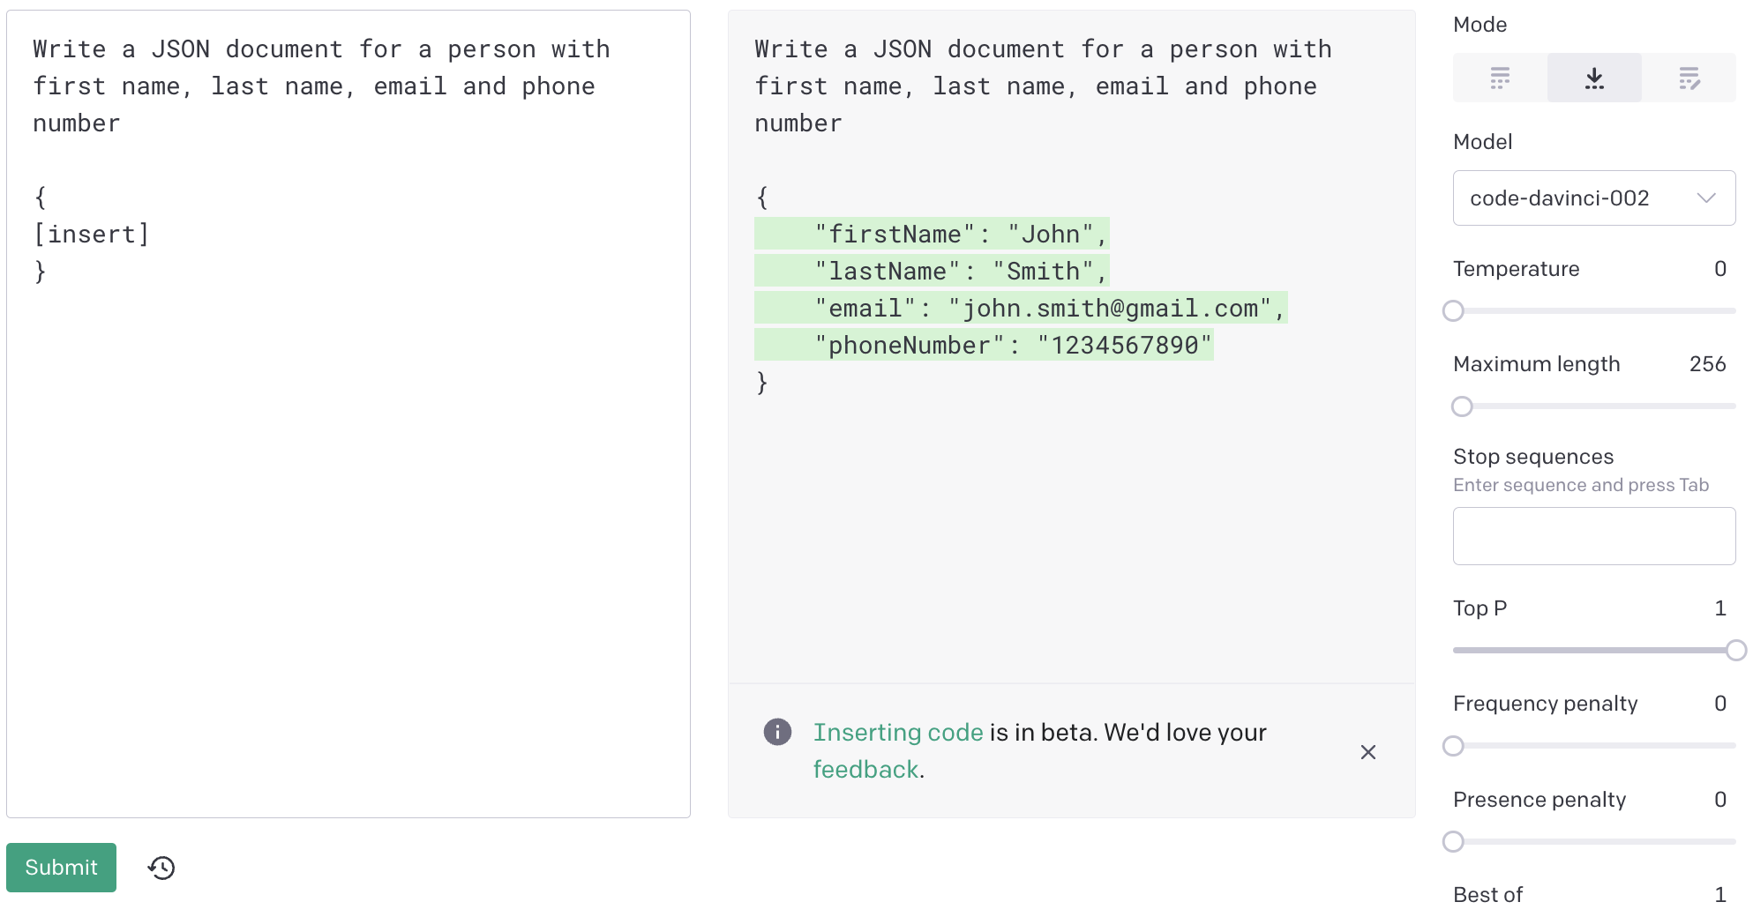Focus the Stop sequences input field
Image resolution: width=1753 pixels, height=917 pixels.
[1593, 536]
